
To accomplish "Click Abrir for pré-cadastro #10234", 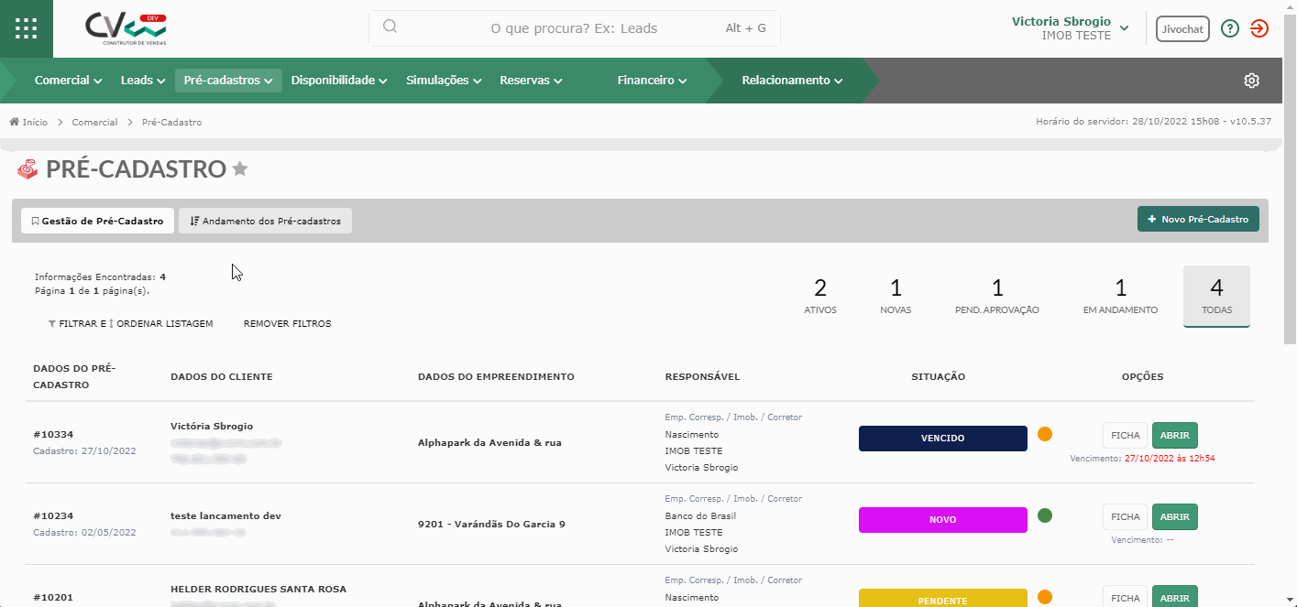I will tap(1174, 517).
